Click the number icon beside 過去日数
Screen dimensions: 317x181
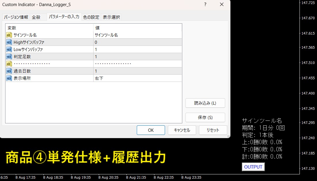click(9, 71)
